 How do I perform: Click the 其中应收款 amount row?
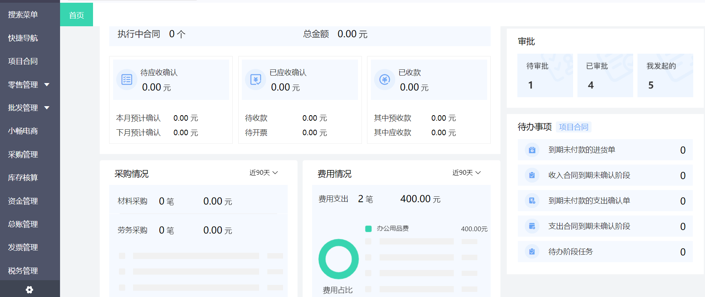415,132
